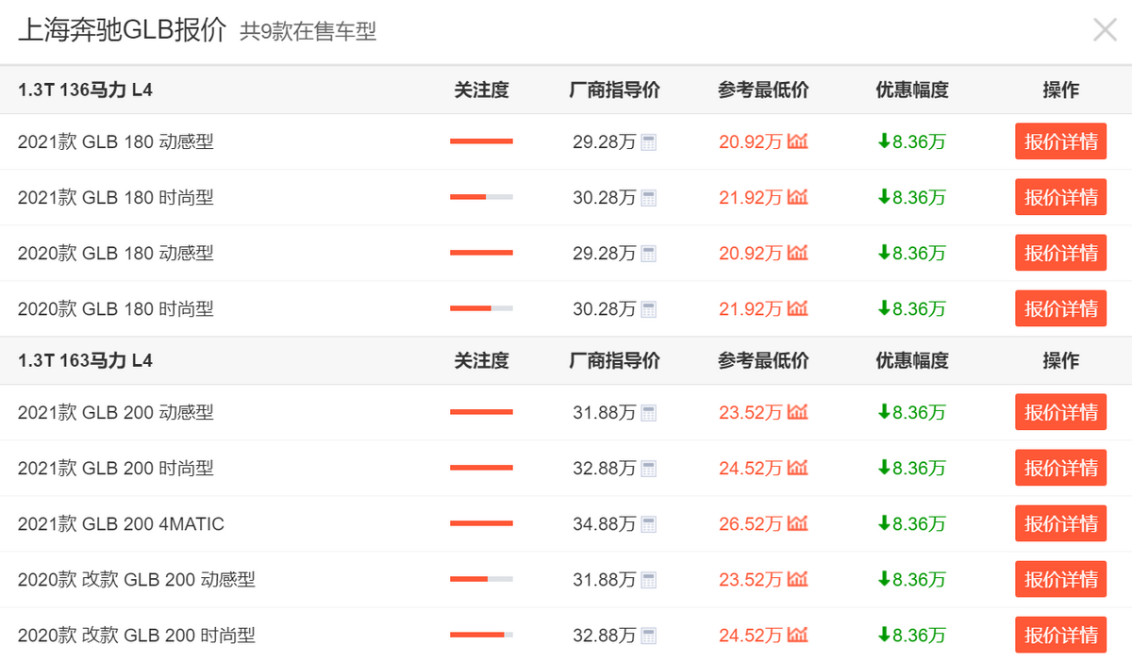
Task: Click the 1.3T 136马力 L4 group header
Action: point(85,91)
